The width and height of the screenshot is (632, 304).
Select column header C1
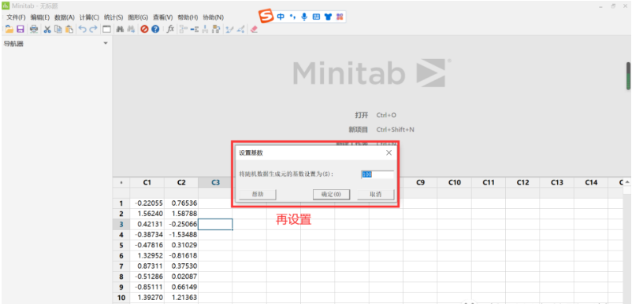click(147, 183)
